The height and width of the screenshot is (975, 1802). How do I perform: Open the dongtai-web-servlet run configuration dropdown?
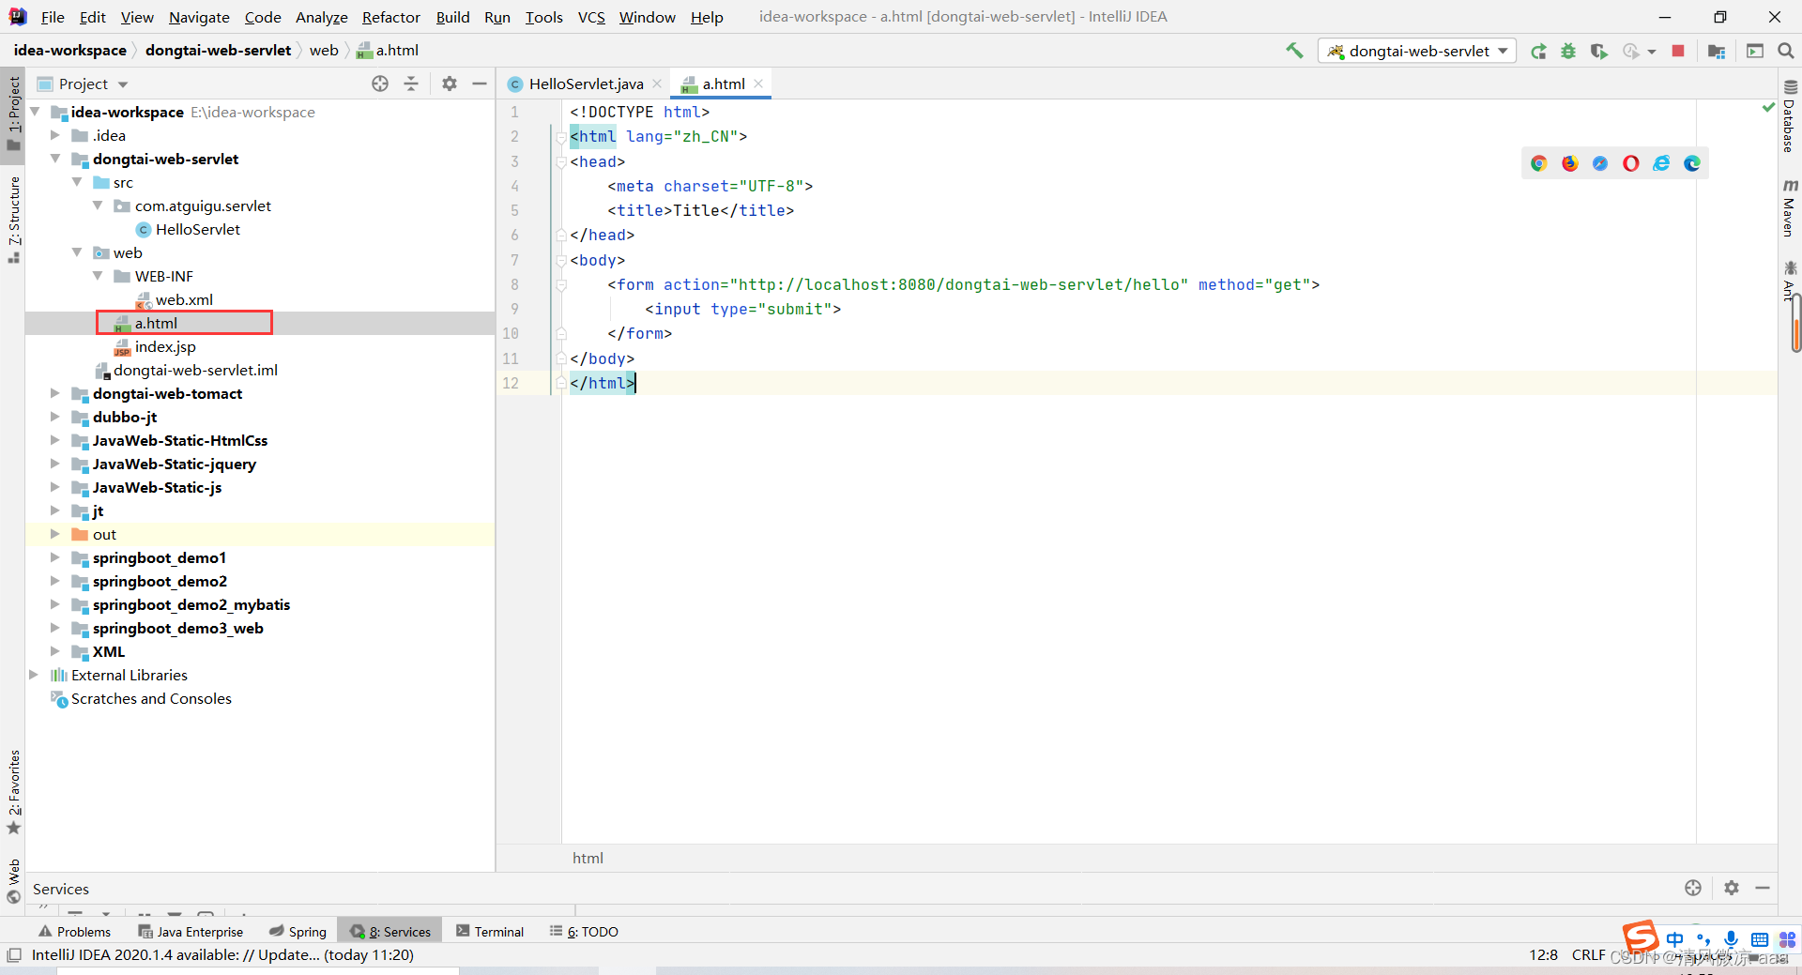pos(1417,51)
